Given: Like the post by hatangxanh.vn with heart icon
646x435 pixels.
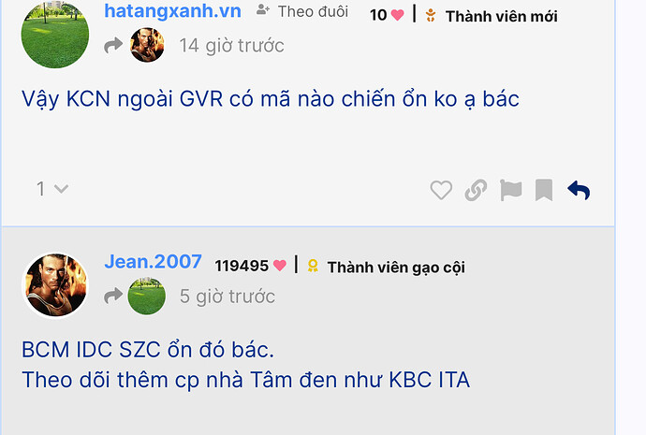Looking at the screenshot, I should tap(441, 190).
